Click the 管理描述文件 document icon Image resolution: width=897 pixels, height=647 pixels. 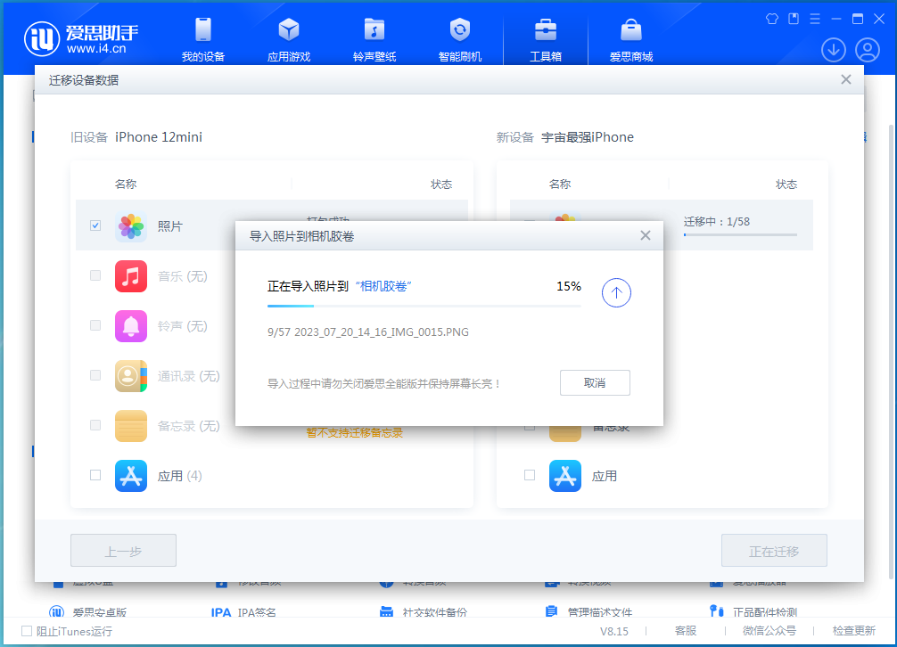pyautogui.click(x=551, y=611)
